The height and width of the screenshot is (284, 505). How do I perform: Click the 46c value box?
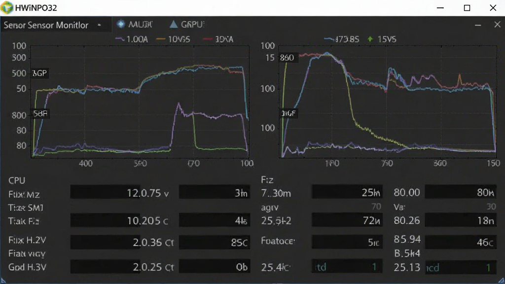pos(461,242)
